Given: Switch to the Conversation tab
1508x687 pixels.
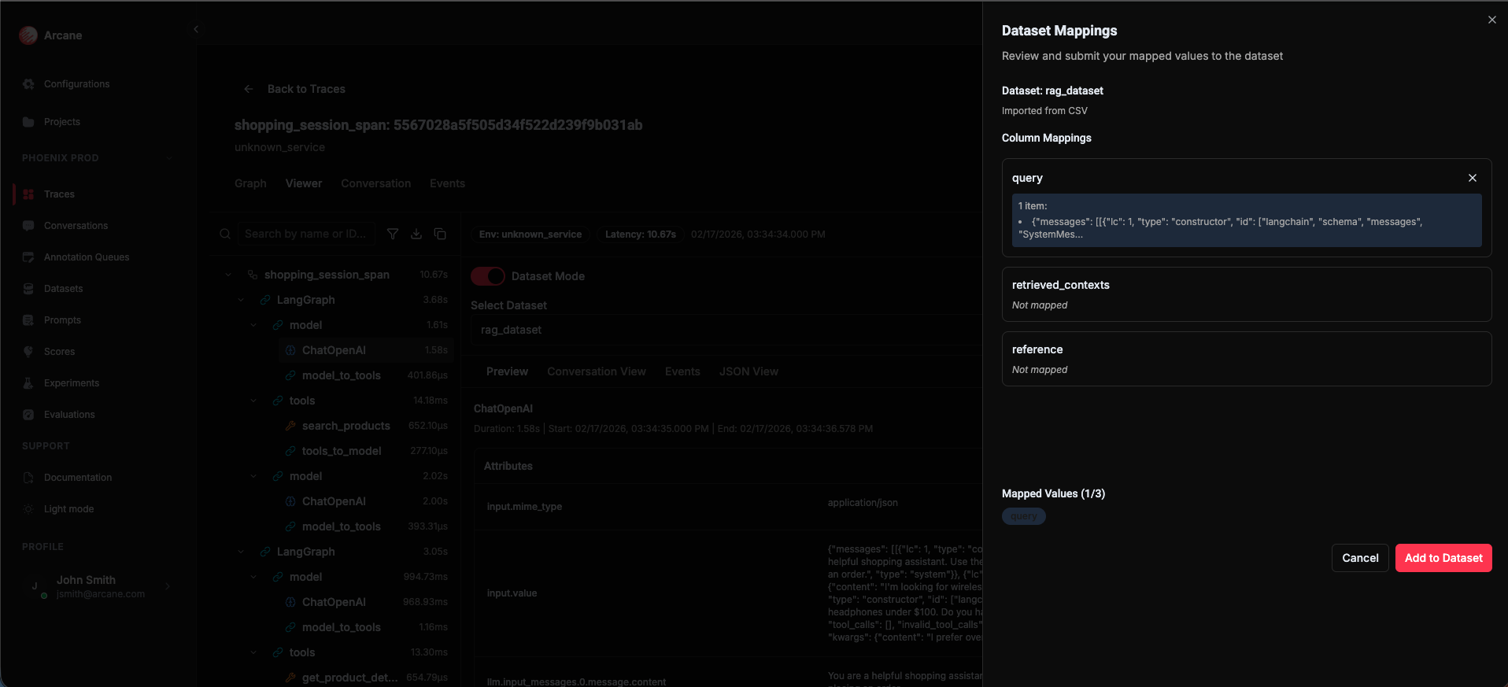Looking at the screenshot, I should 375,183.
